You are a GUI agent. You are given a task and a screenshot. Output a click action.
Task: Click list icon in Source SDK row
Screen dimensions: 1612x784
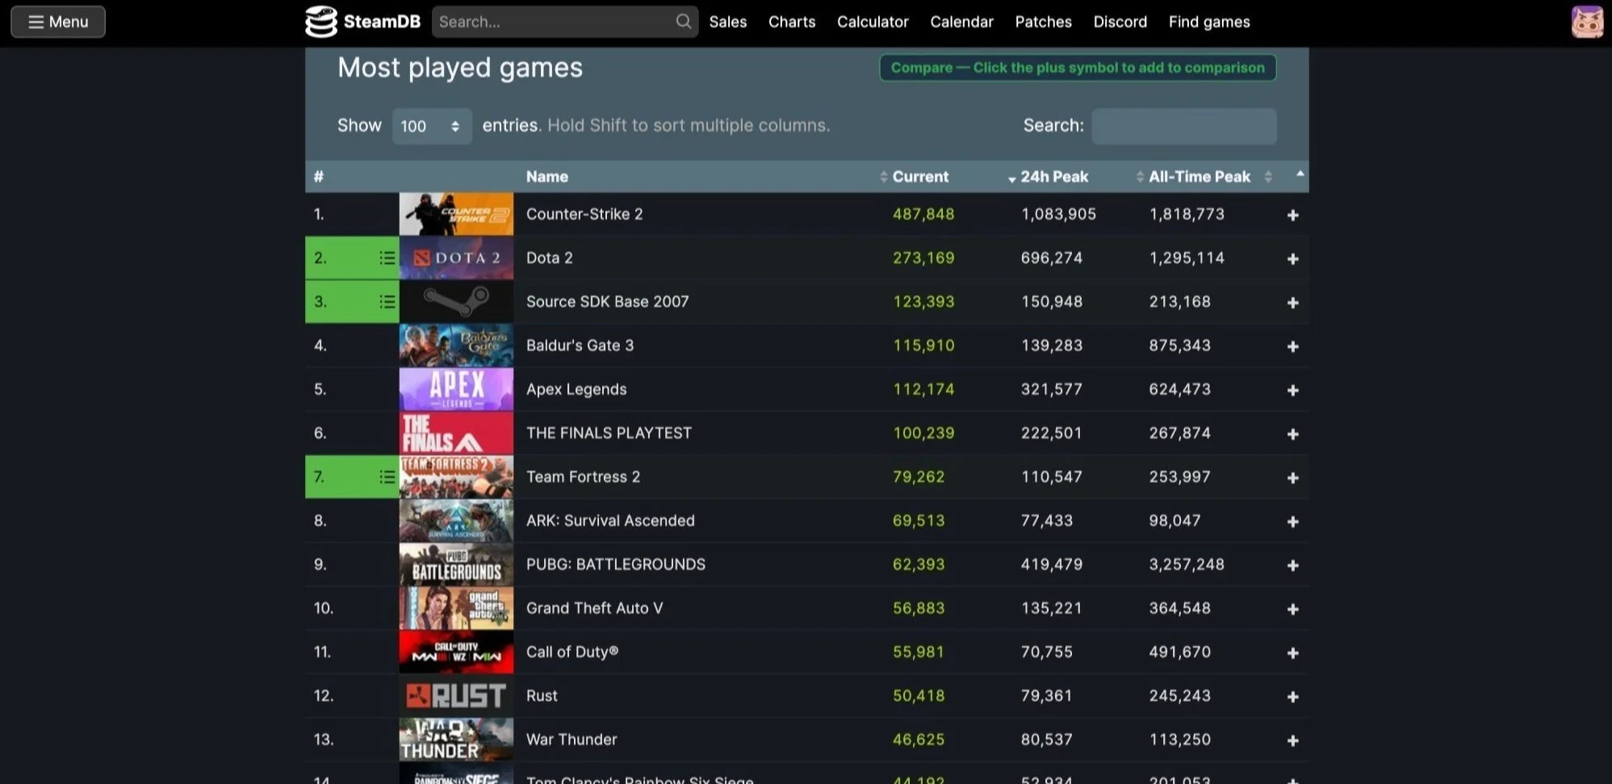pos(387,301)
